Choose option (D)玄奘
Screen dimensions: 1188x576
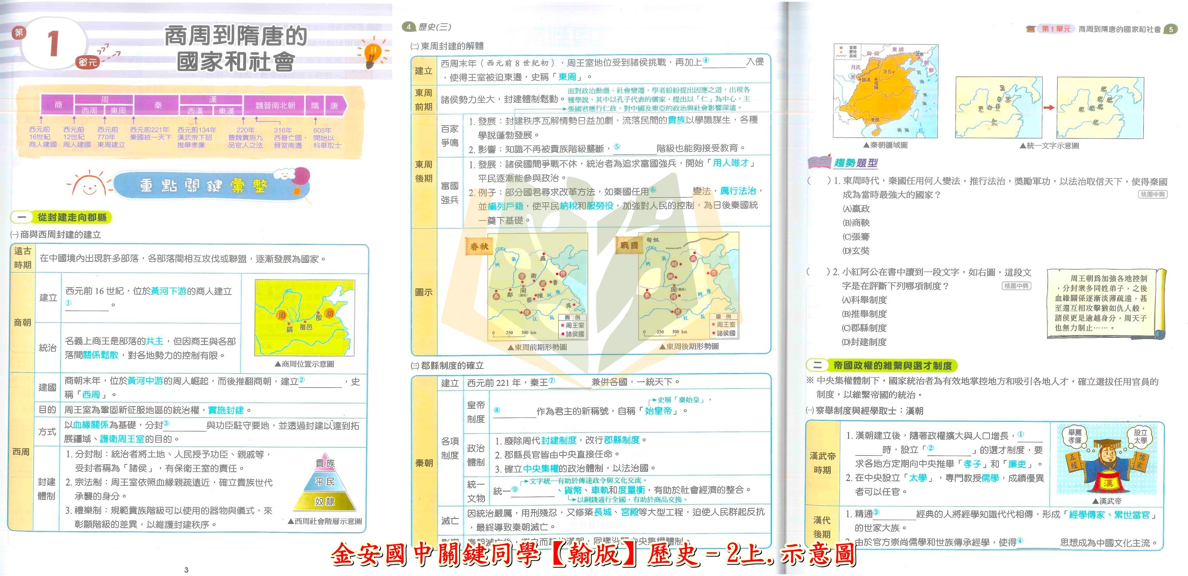[856, 250]
